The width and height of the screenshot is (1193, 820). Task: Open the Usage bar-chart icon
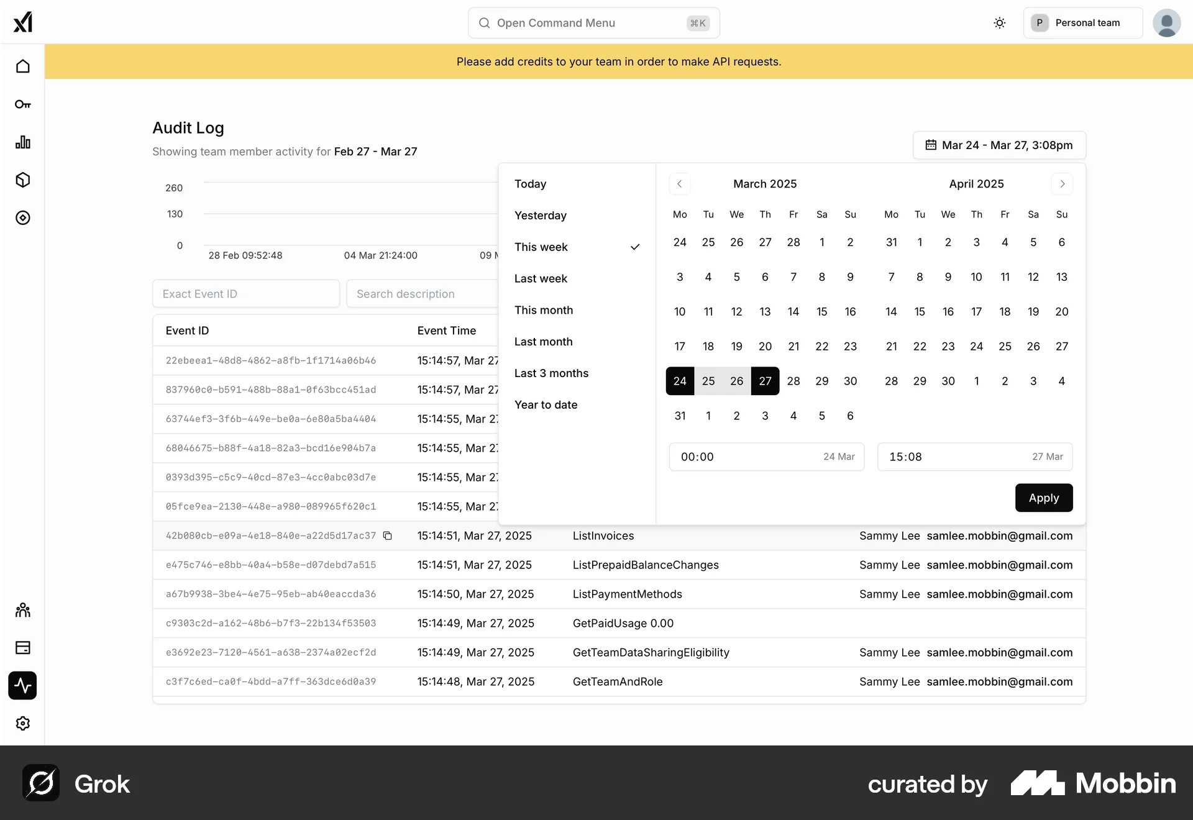[22, 142]
